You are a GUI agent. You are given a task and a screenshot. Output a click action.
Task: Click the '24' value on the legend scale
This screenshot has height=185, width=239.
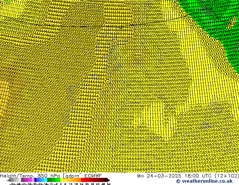(x=81, y=184)
